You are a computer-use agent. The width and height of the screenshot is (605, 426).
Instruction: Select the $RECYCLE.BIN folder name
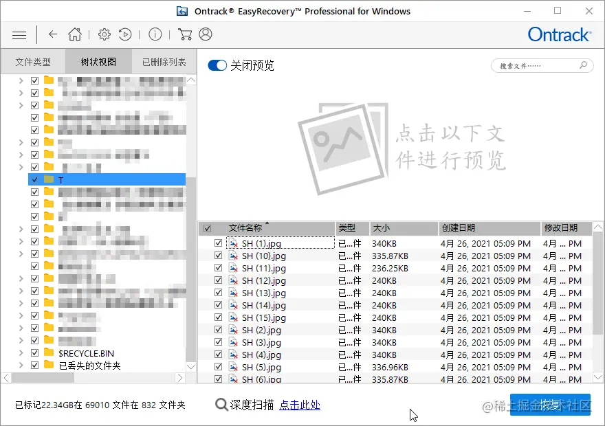tap(87, 353)
